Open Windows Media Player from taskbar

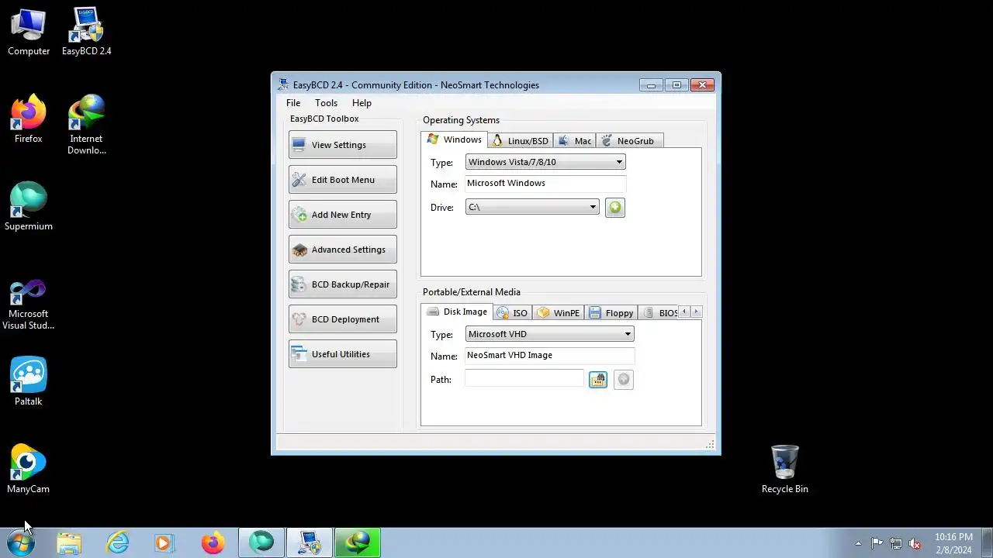(164, 543)
